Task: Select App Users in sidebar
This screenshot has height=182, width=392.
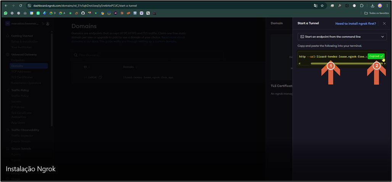Action: [x=18, y=122]
